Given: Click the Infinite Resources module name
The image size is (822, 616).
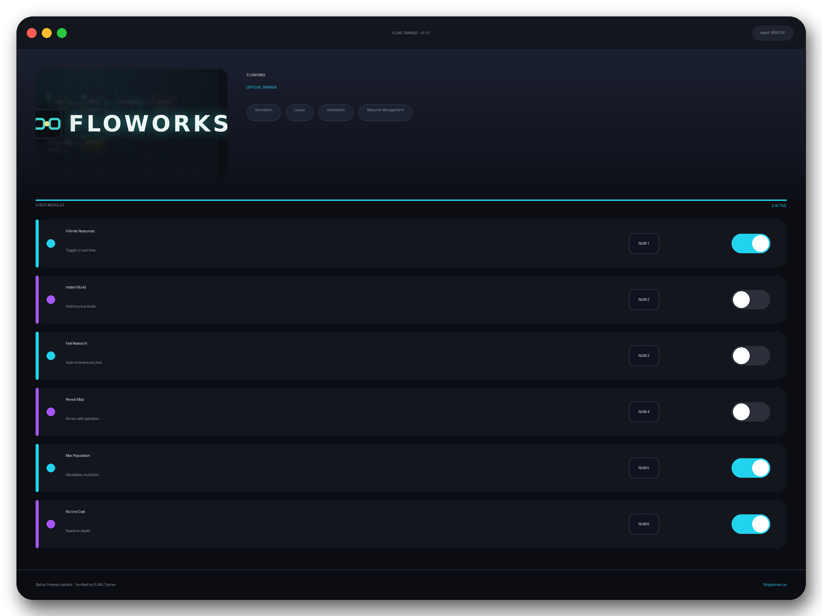Looking at the screenshot, I should pyautogui.click(x=80, y=231).
